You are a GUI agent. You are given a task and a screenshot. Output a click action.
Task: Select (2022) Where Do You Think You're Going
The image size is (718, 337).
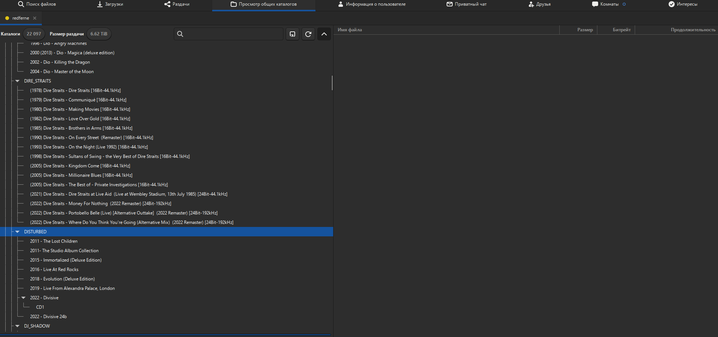pos(132,222)
